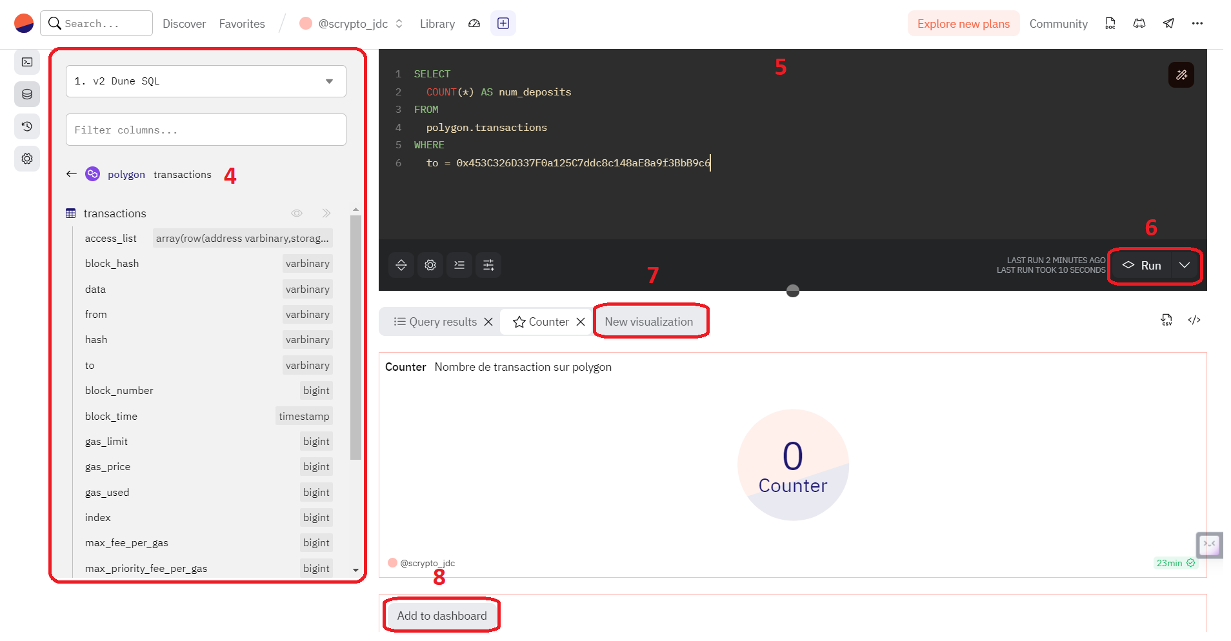Select the data explorer database icon
1231x641 pixels.
(27, 94)
